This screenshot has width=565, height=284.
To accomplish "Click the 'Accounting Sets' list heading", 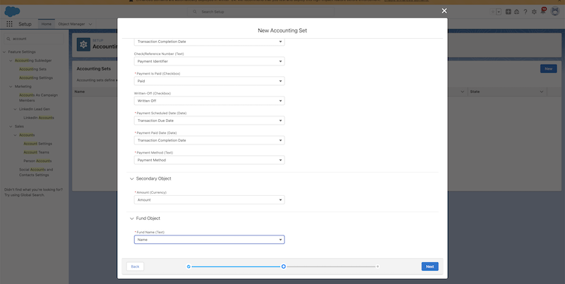I will 94,68.
